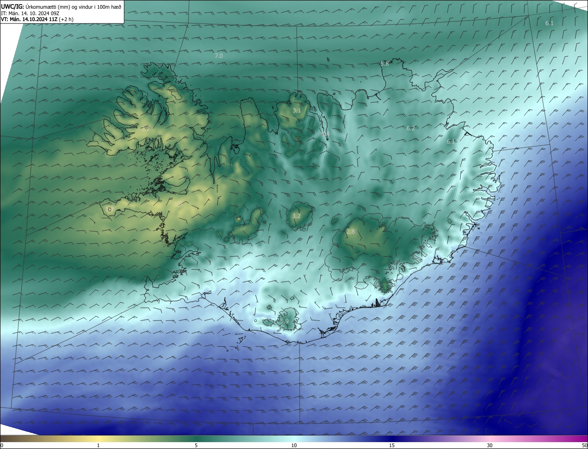Click the precipitation color scale bar

(x=294, y=438)
